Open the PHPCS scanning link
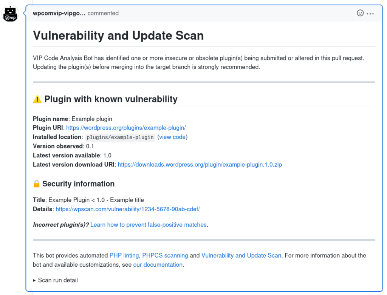Viewport: 387px width, 295px height. click(x=165, y=255)
